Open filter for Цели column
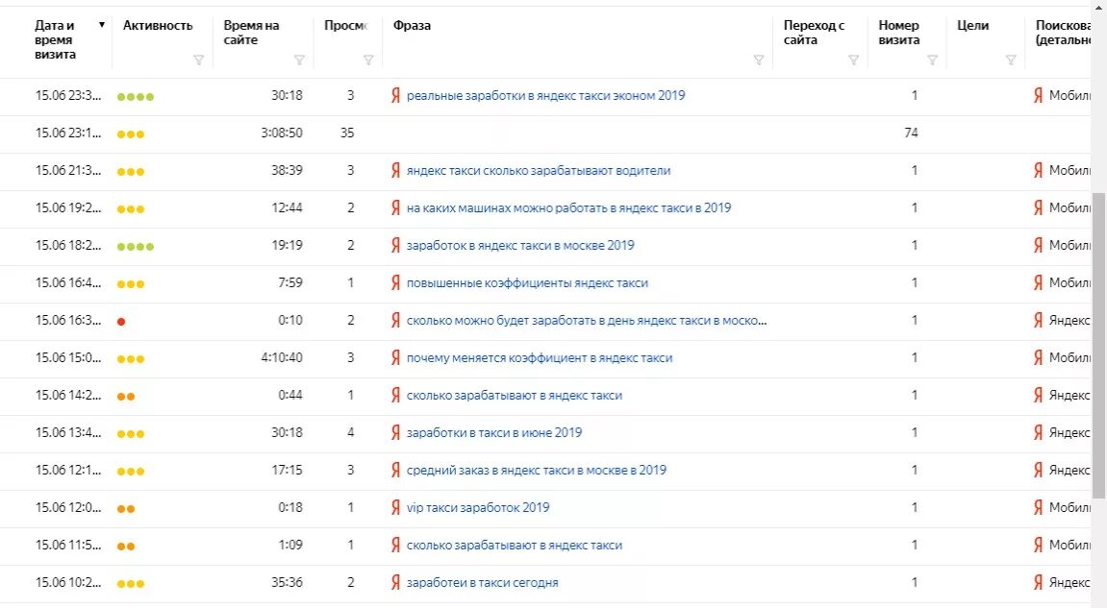Image resolution: width=1107 pixels, height=608 pixels. pos(1011,61)
